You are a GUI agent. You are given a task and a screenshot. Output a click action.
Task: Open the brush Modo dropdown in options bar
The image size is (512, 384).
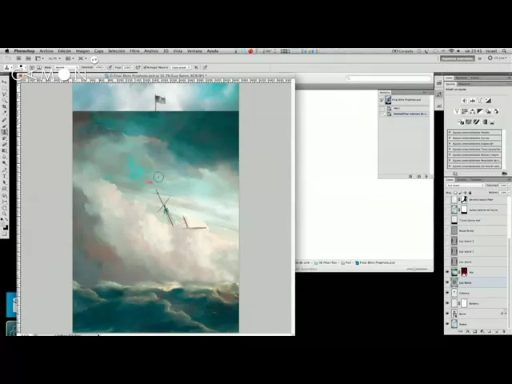66,67
